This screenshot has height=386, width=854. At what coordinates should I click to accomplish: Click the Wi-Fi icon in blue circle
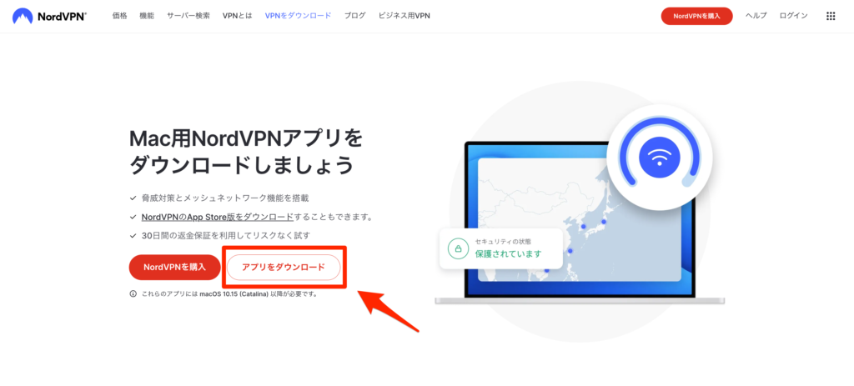[660, 157]
